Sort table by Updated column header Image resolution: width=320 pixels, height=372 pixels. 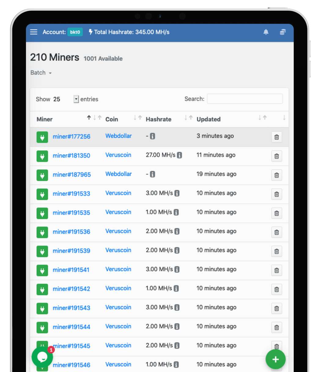click(x=208, y=119)
